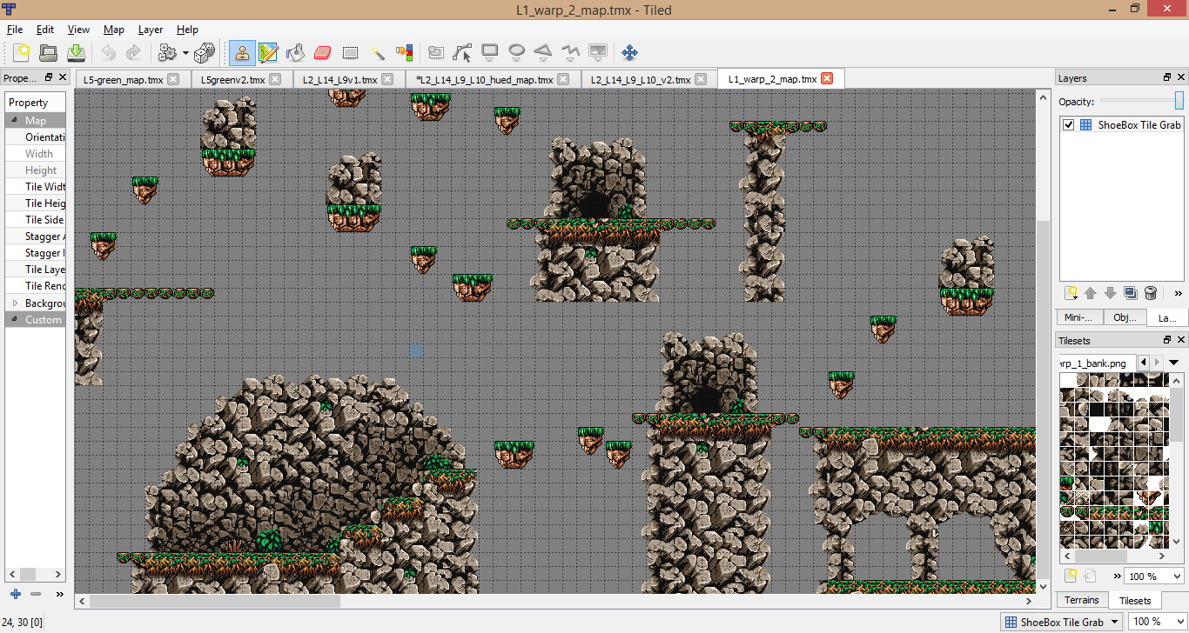Select the Bucket Fill tool
The height and width of the screenshot is (633, 1189).
[295, 53]
